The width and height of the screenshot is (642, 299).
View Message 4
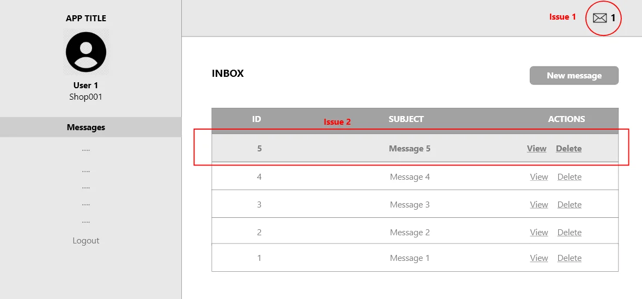539,177
